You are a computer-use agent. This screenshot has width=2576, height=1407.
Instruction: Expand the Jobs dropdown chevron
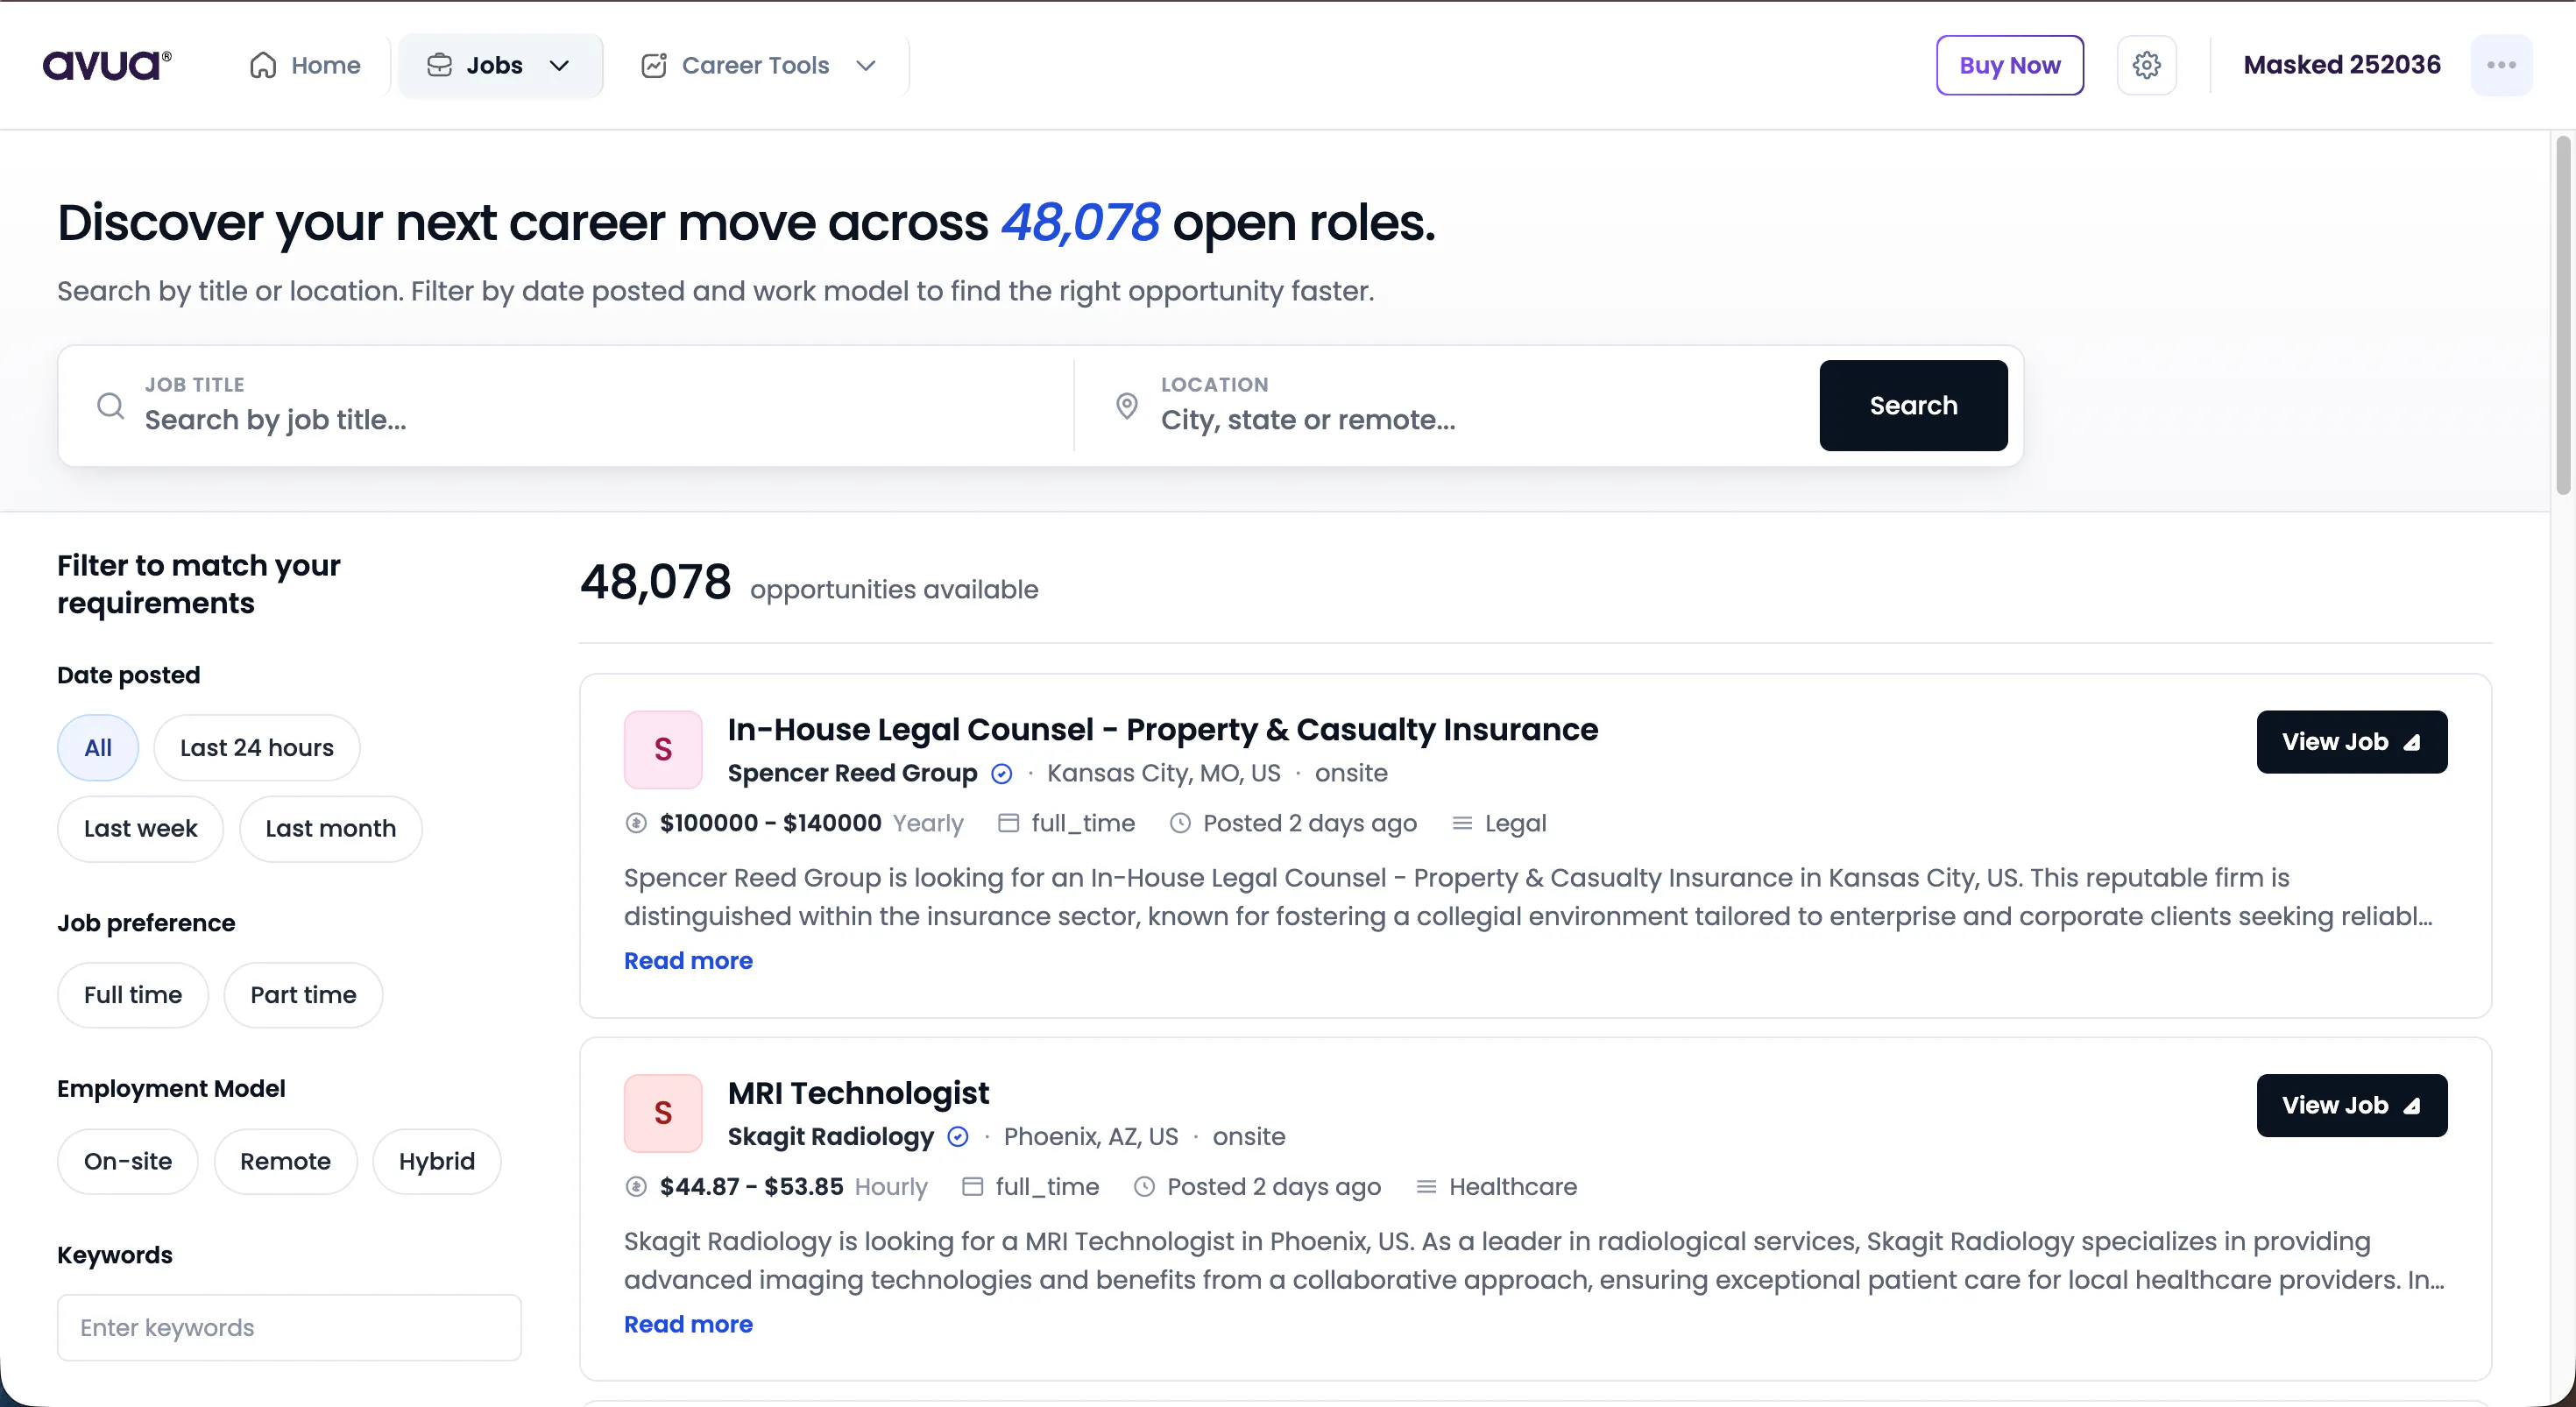[559, 65]
